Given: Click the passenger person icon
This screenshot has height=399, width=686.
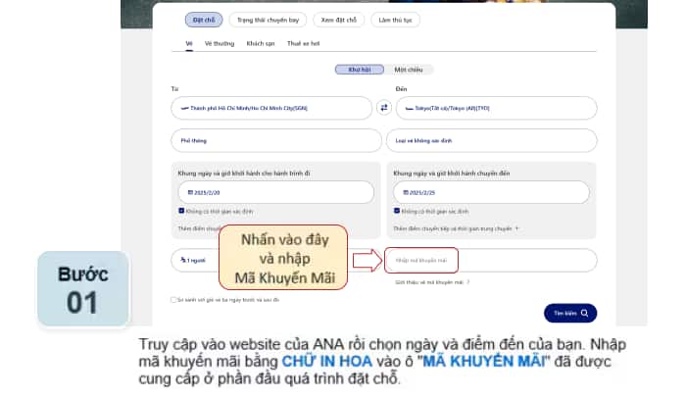Looking at the screenshot, I should (183, 260).
